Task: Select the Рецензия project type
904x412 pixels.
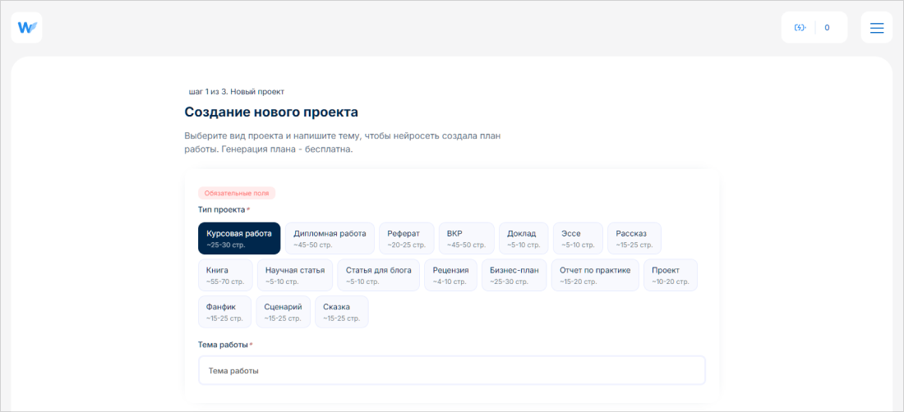Action: pyautogui.click(x=450, y=275)
